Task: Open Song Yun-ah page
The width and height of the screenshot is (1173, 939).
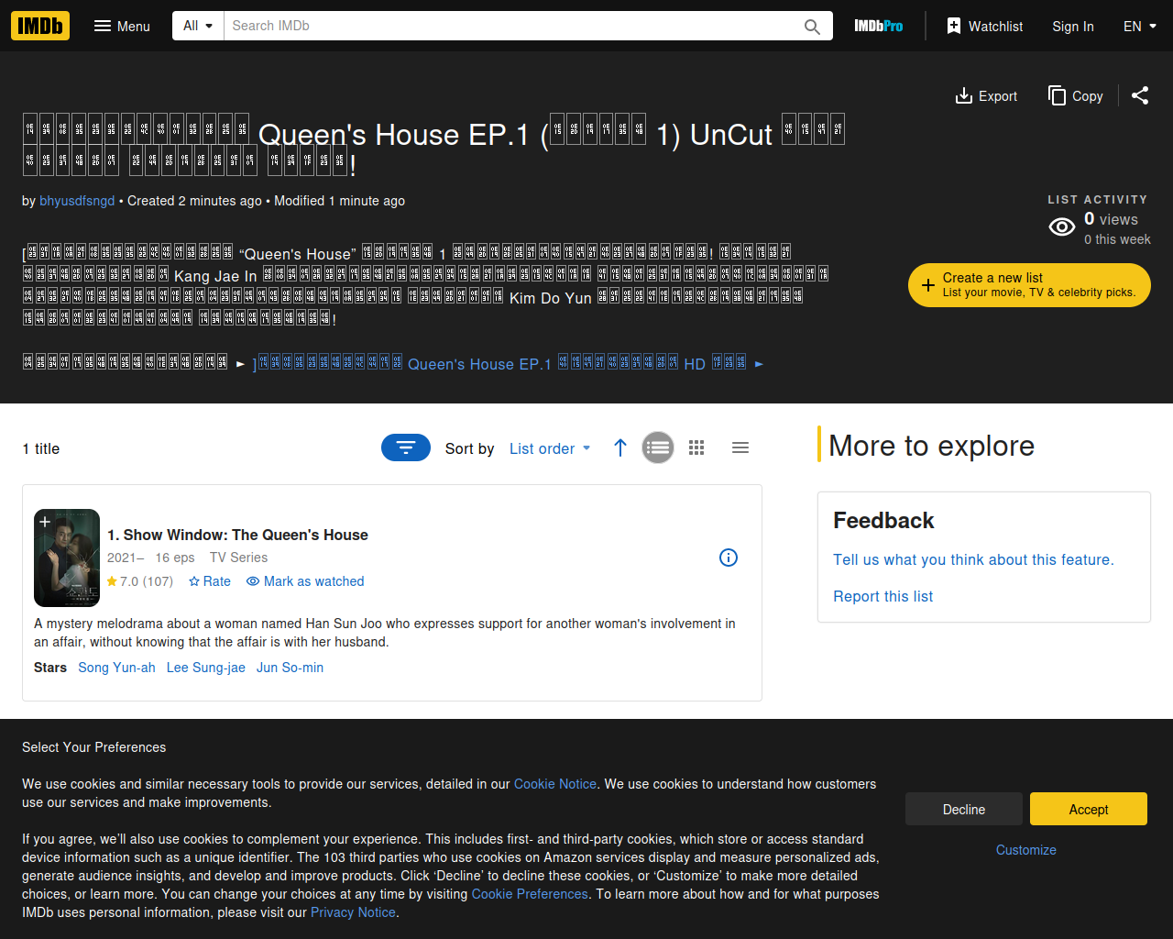Action: 116,668
